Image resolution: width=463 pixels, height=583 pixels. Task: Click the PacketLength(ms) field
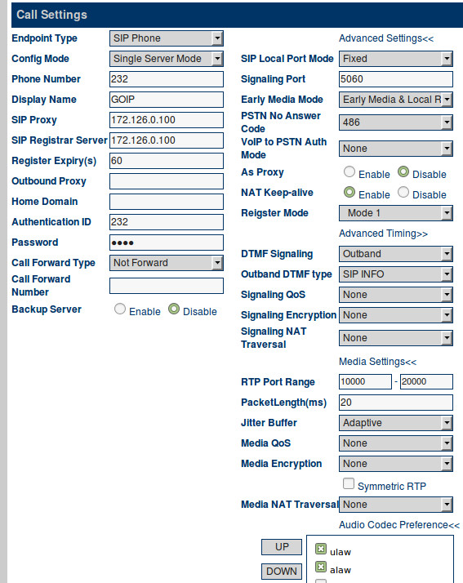click(x=396, y=403)
